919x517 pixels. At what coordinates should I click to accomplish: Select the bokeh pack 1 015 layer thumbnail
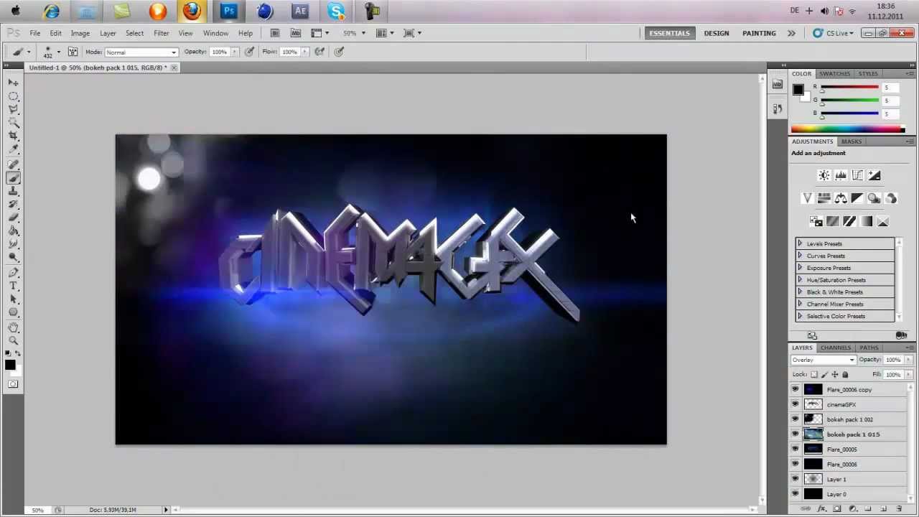[813, 434]
